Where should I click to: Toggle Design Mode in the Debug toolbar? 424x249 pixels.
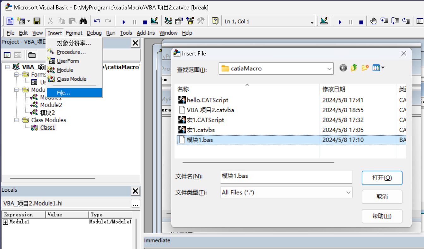pos(324,21)
